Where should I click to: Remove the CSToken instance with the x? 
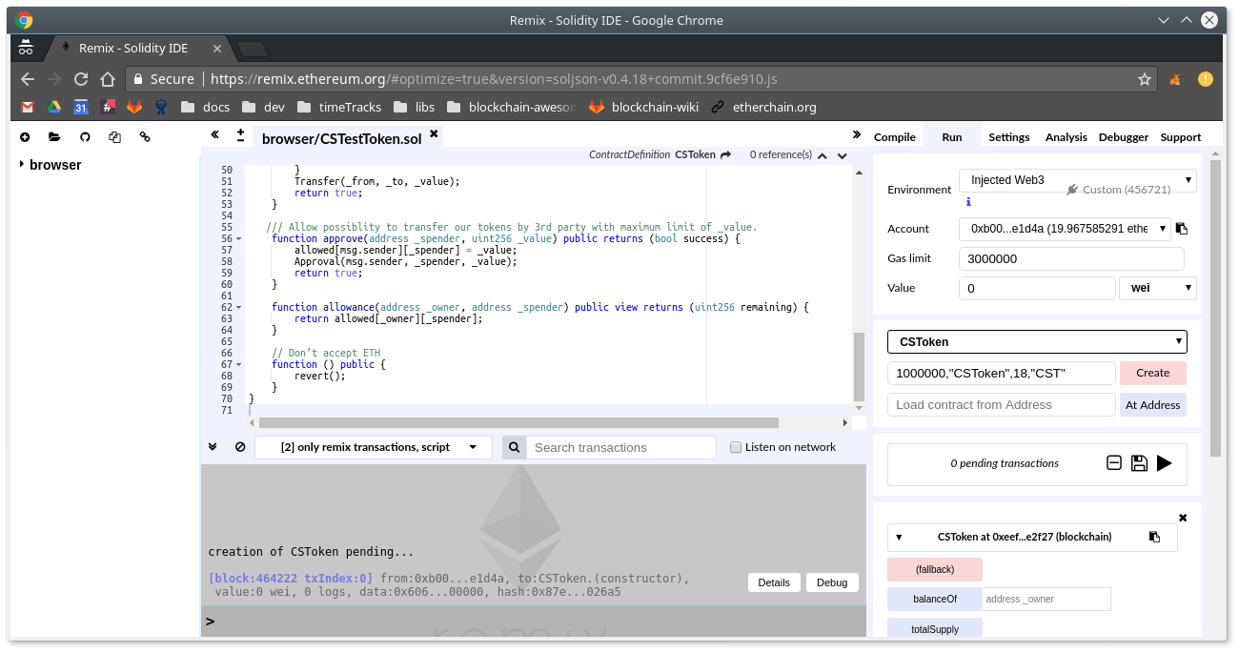click(1183, 518)
